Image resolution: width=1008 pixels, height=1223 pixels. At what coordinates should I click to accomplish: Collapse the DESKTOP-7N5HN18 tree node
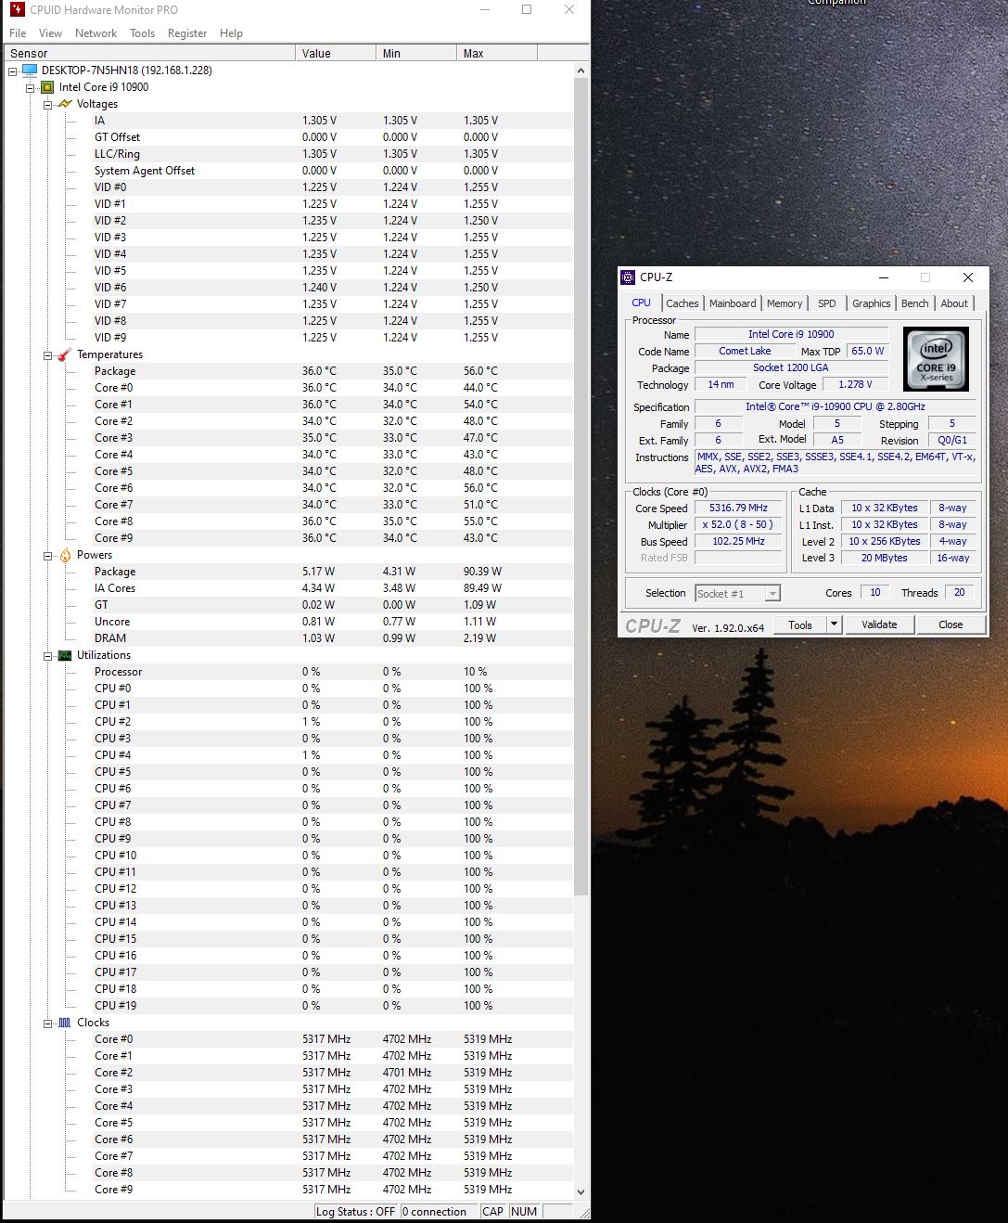(x=12, y=71)
